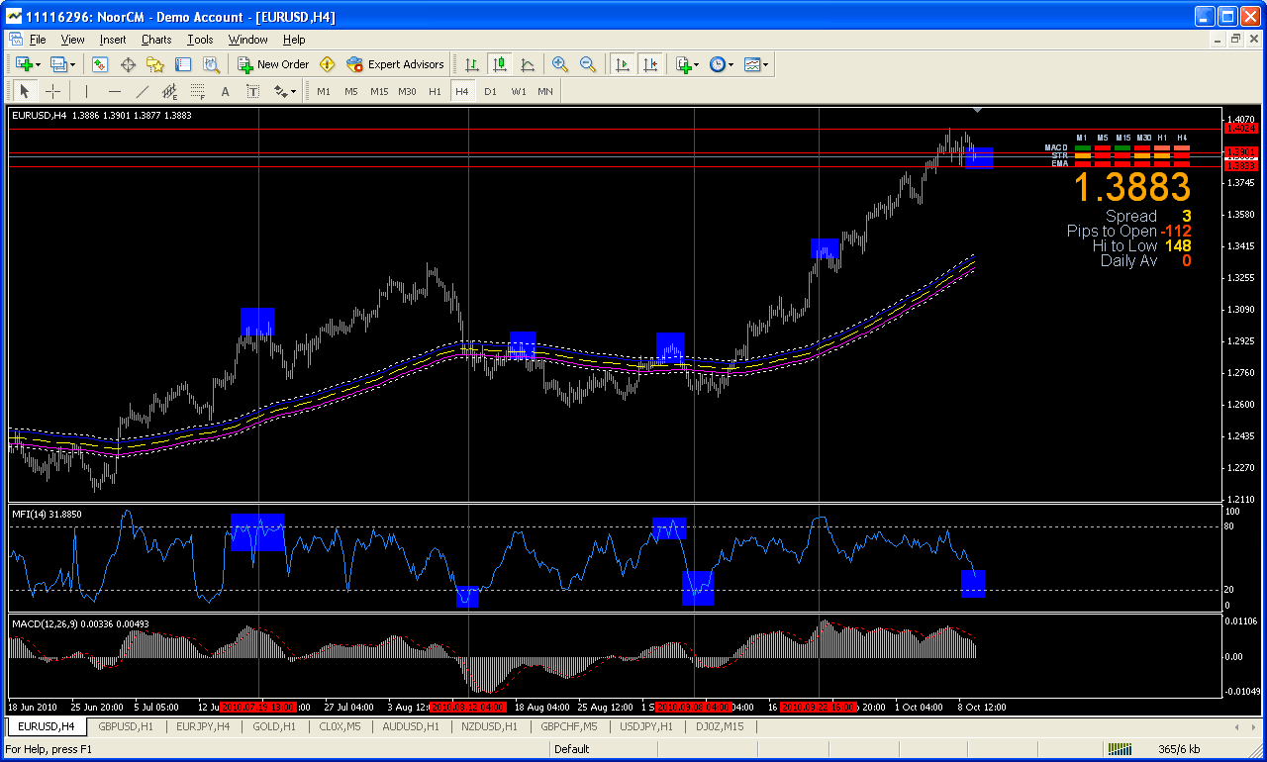Open the Strategy Tester icon

(211, 64)
